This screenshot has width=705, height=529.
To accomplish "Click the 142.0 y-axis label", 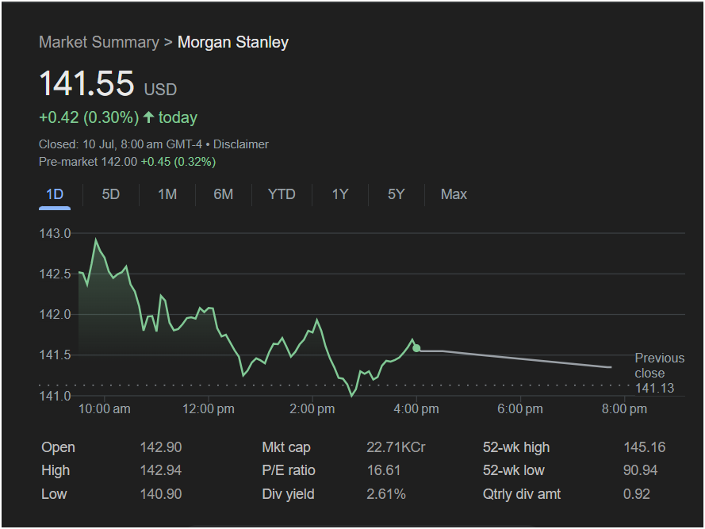I will click(x=55, y=314).
